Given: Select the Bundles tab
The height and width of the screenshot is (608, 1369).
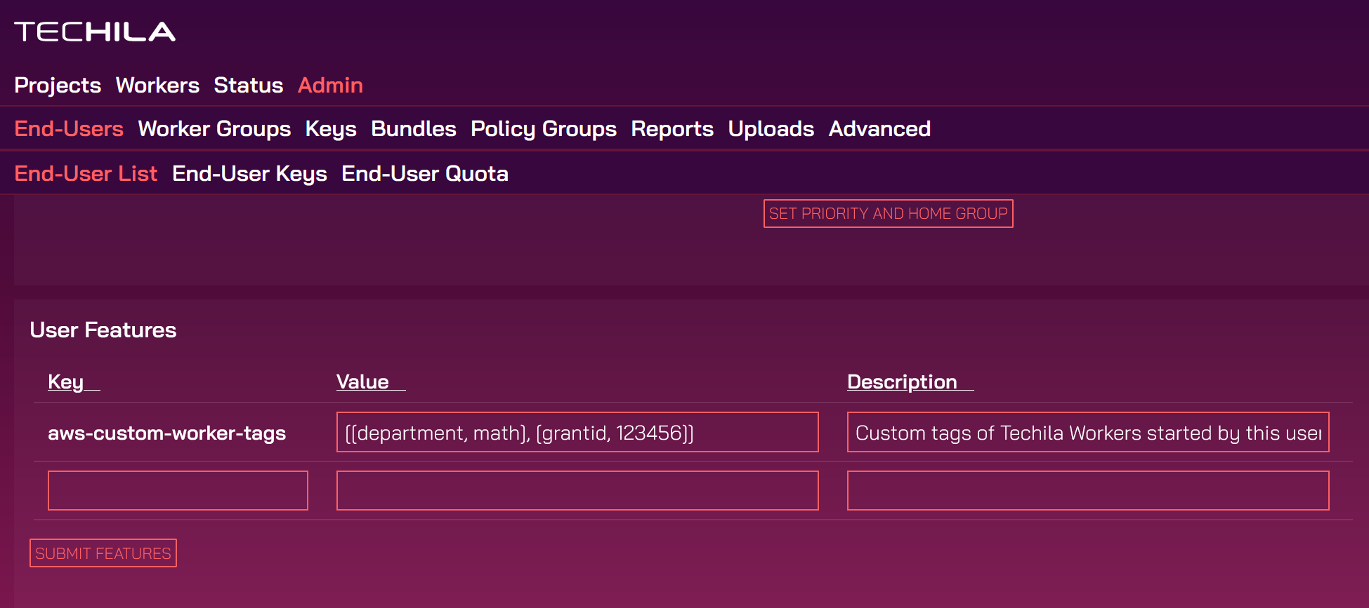Looking at the screenshot, I should (x=413, y=129).
